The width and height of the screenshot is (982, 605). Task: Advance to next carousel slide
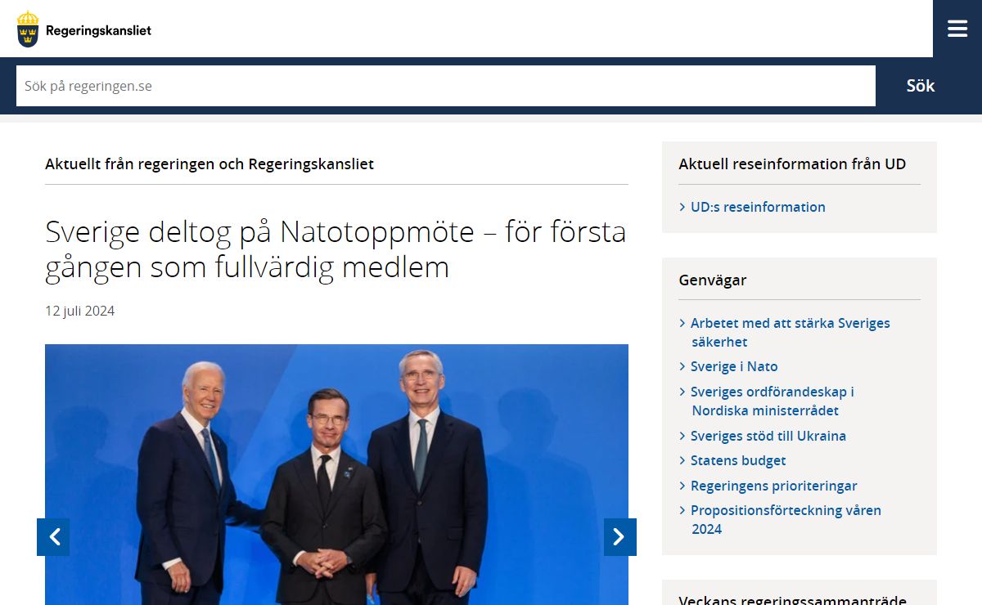619,537
